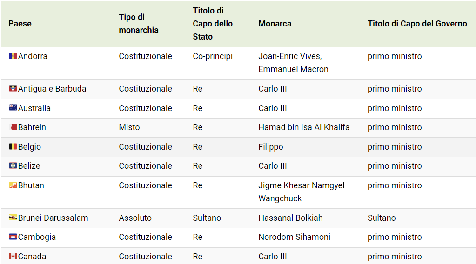Click the Bhutan flag icon
Screen dimensions: 476x264
(13, 185)
